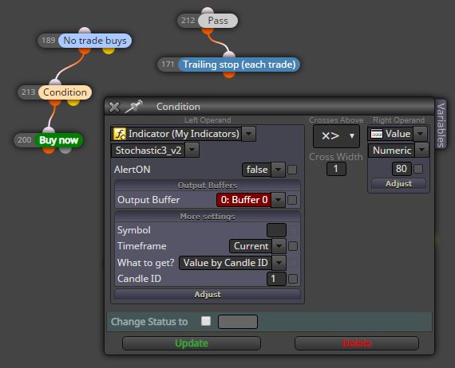Open the Variables side tab
This screenshot has height=368, width=455.
pyautogui.click(x=441, y=125)
